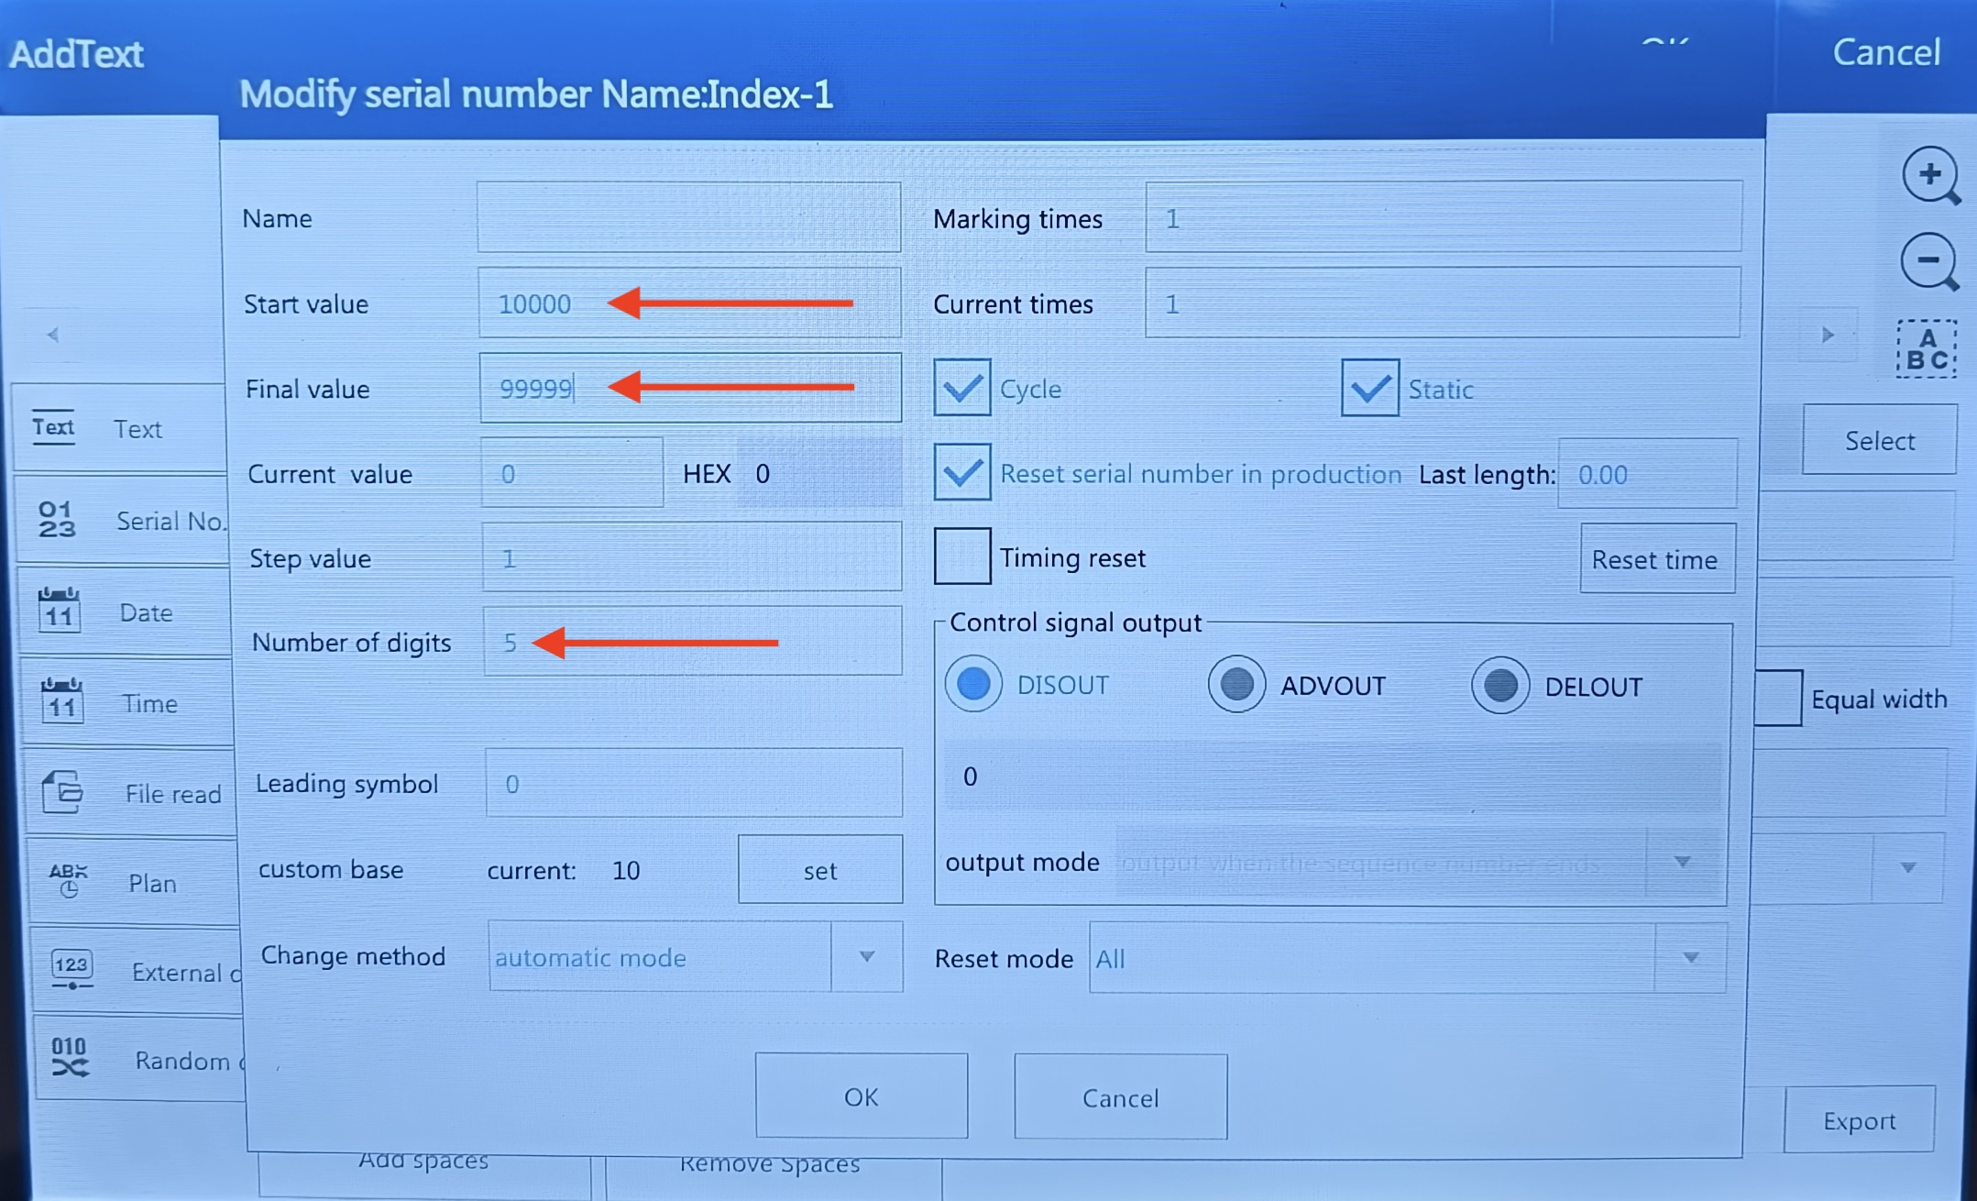This screenshot has width=1977, height=1201.
Task: Select the File read icon
Action: click(63, 791)
